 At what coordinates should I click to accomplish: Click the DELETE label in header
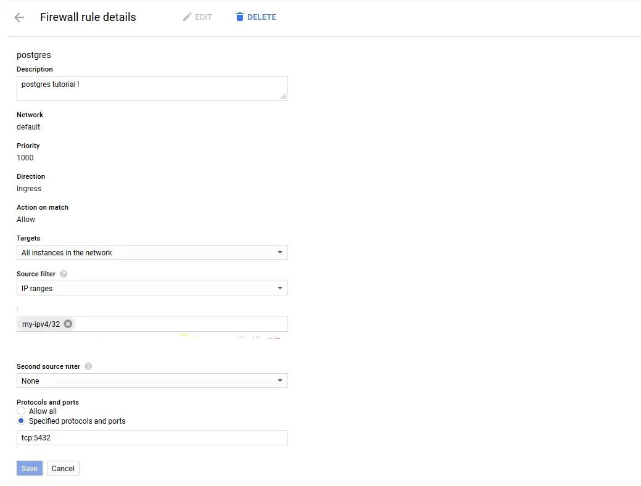(x=262, y=17)
